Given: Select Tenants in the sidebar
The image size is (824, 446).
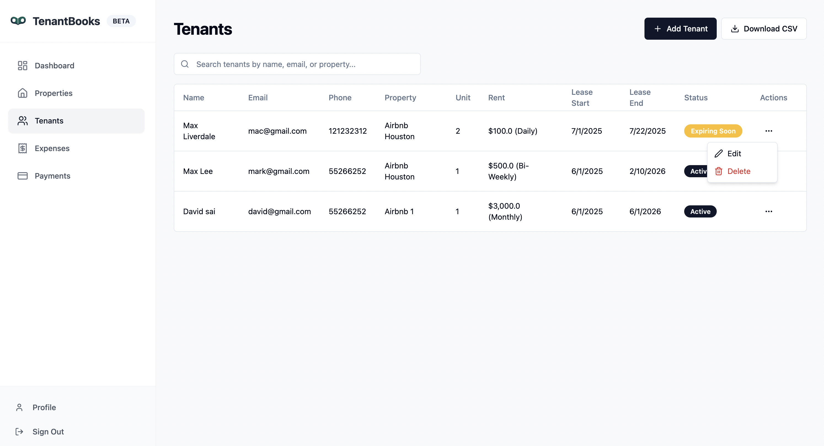Looking at the screenshot, I should [76, 120].
